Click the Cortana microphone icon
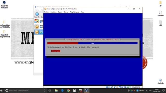Viewport: 166px width, 93px height. pos(44,91)
